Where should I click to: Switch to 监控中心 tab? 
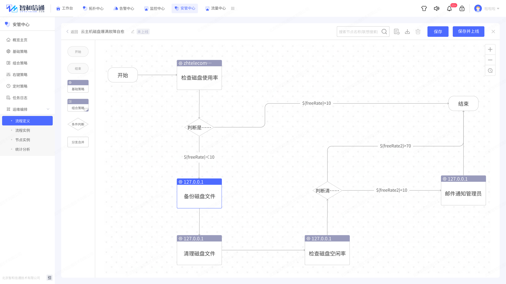(154, 8)
